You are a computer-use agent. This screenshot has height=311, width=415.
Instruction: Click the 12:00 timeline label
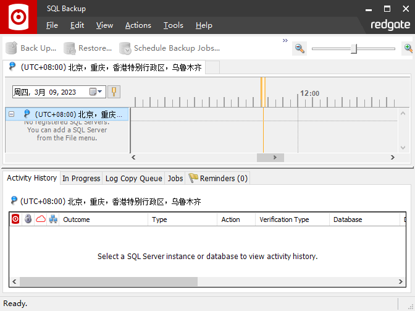pos(309,93)
